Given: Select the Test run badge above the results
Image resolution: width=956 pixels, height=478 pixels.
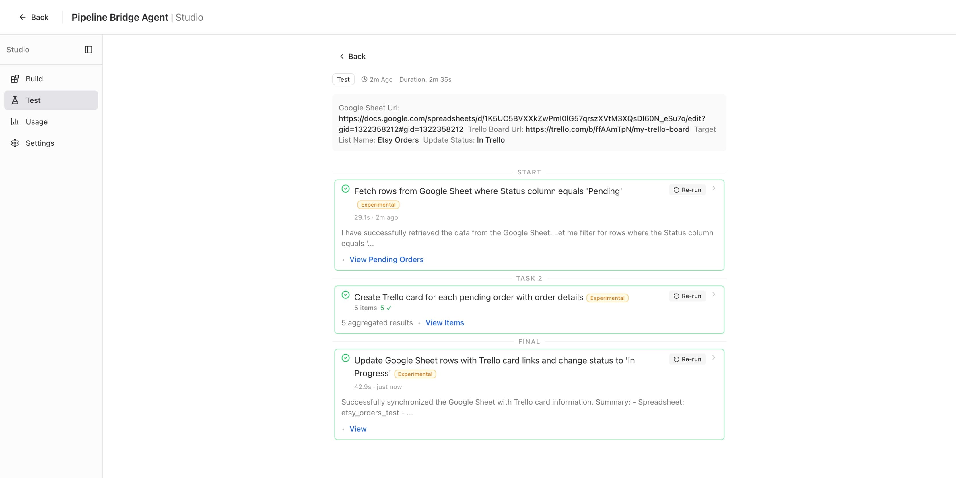Looking at the screenshot, I should 343,79.
